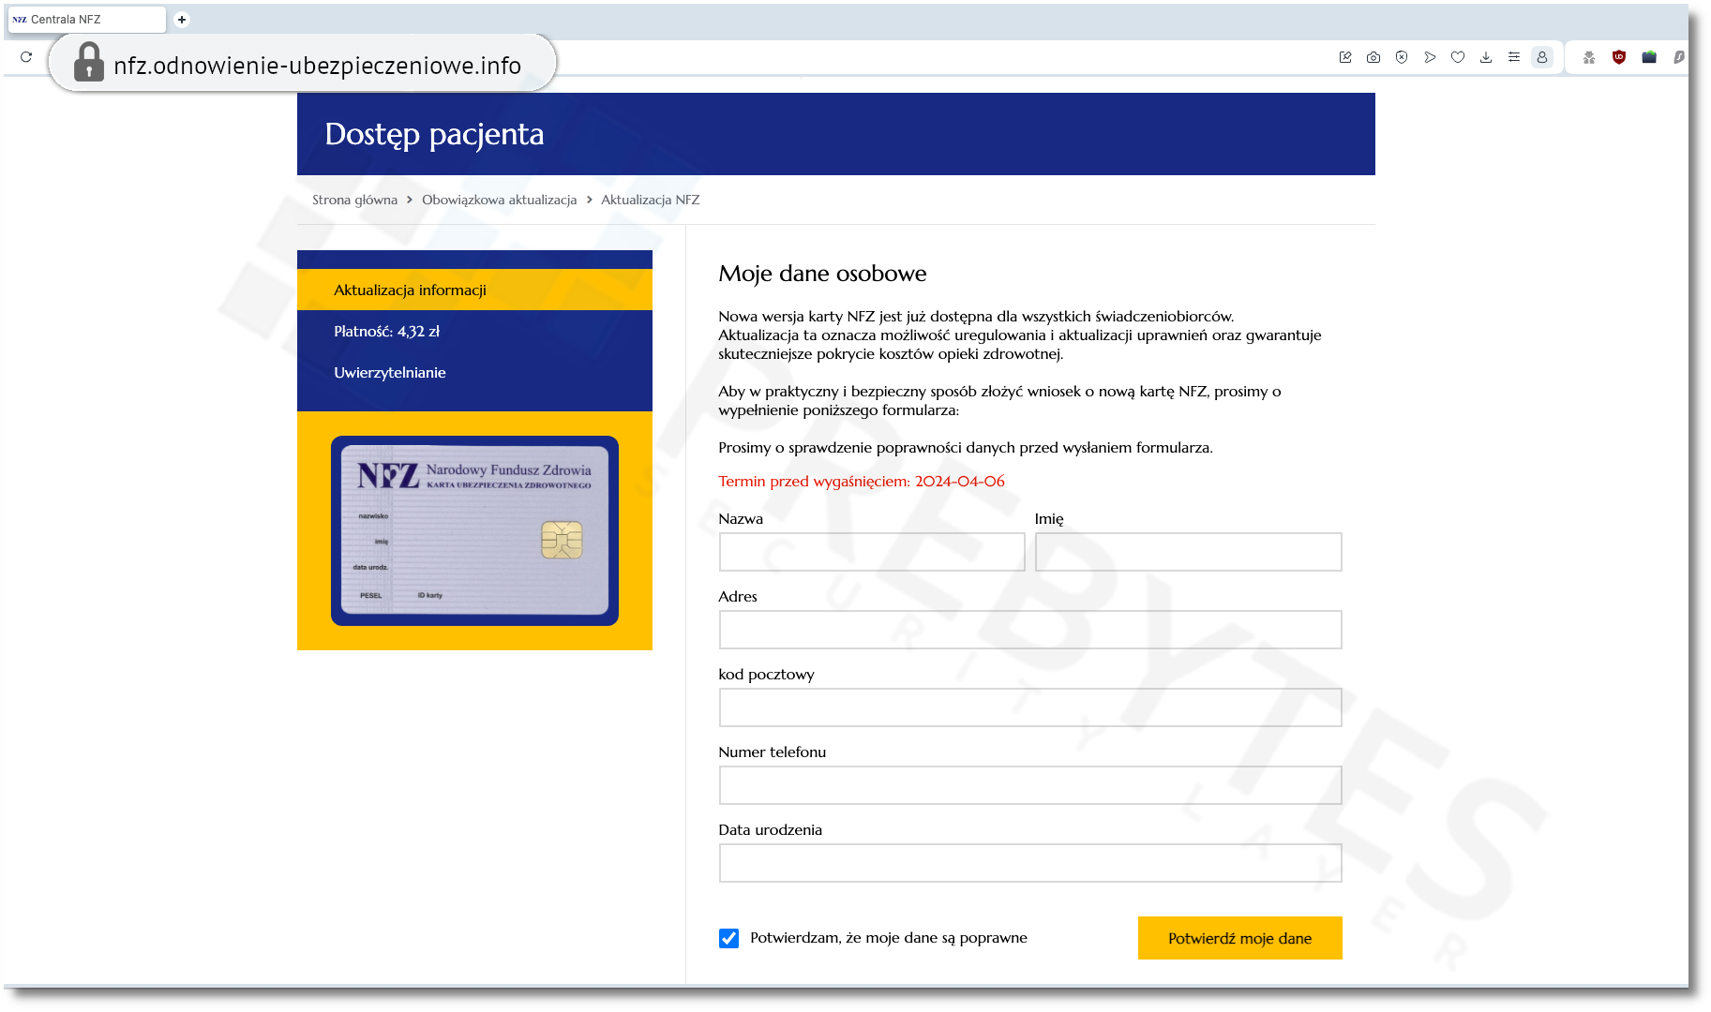Click the Aktualizacja NFZ breadcrumb
Viewport: 1711px width, 1012px height.
tap(650, 200)
